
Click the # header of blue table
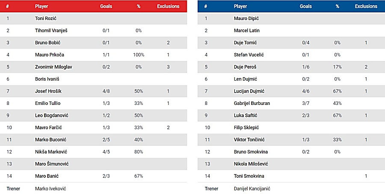click(x=206, y=6)
